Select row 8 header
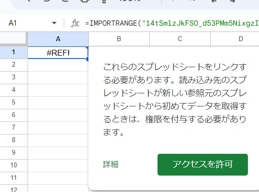This screenshot has height=192, width=259. 14,140
